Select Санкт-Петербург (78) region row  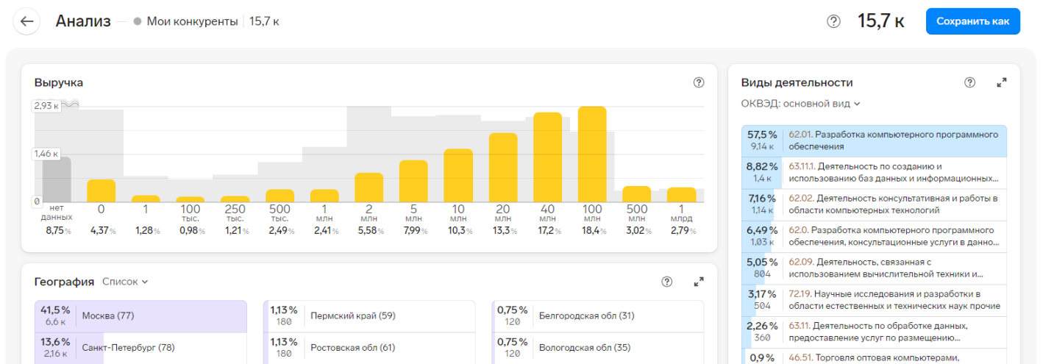tap(140, 348)
